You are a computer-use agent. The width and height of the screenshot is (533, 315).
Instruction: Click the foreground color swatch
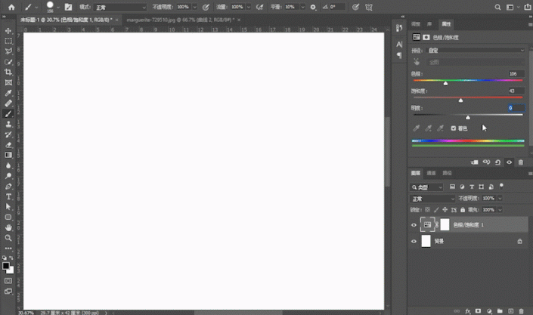[x=6, y=266]
